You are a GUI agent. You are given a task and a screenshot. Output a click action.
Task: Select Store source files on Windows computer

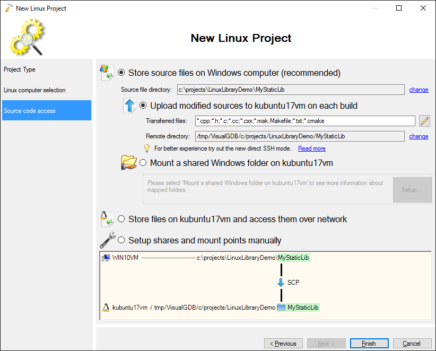(x=121, y=73)
